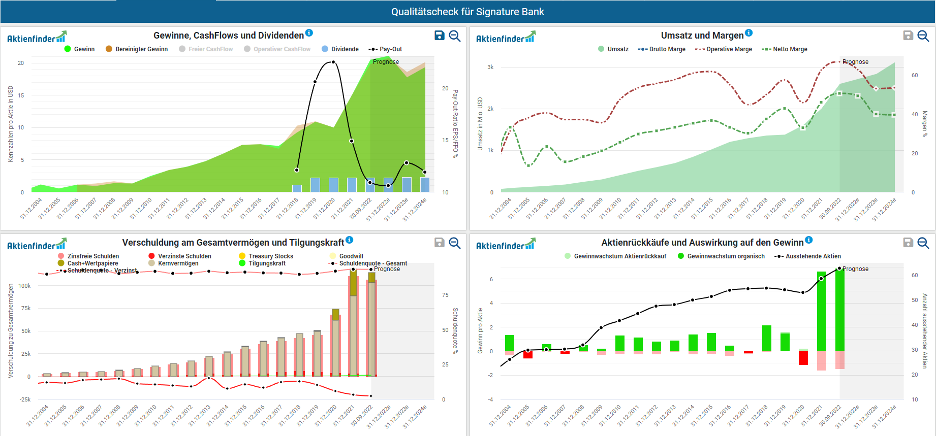The width and height of the screenshot is (936, 436).
Task: Click save icon in Gewinne, CashFlows chart
Action: [440, 36]
